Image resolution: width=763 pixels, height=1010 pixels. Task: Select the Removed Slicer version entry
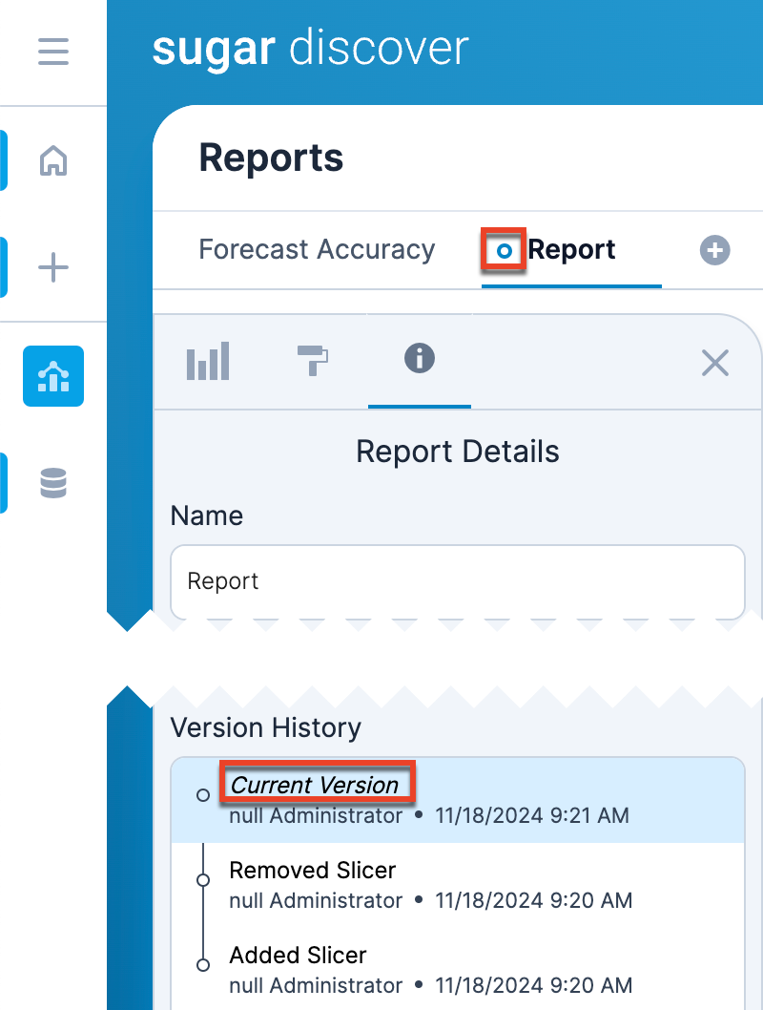312,871
